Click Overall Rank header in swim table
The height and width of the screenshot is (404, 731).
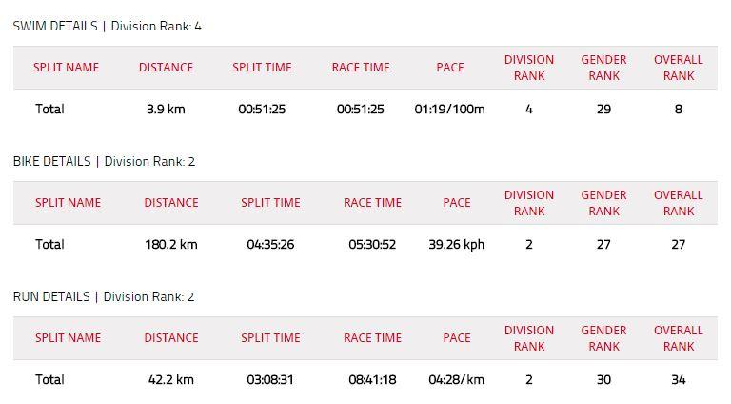(679, 68)
